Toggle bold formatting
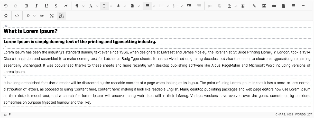The height and width of the screenshot is (118, 314). [x=27, y=6]
